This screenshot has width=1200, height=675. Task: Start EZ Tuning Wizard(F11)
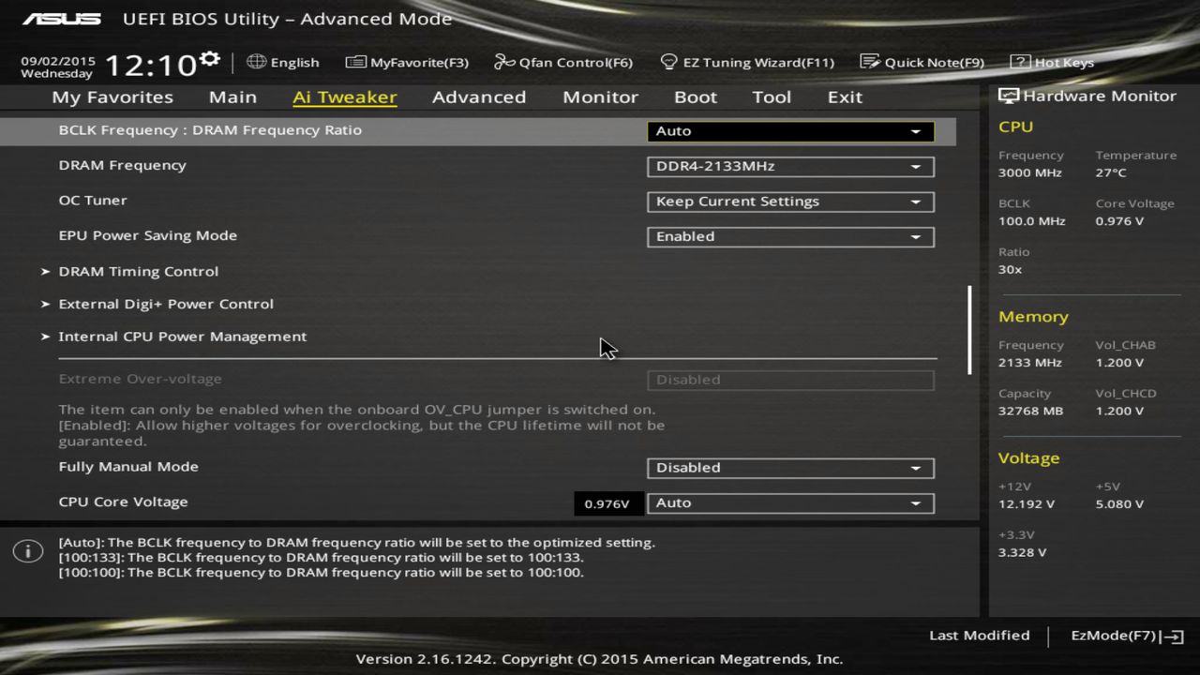[x=747, y=62]
